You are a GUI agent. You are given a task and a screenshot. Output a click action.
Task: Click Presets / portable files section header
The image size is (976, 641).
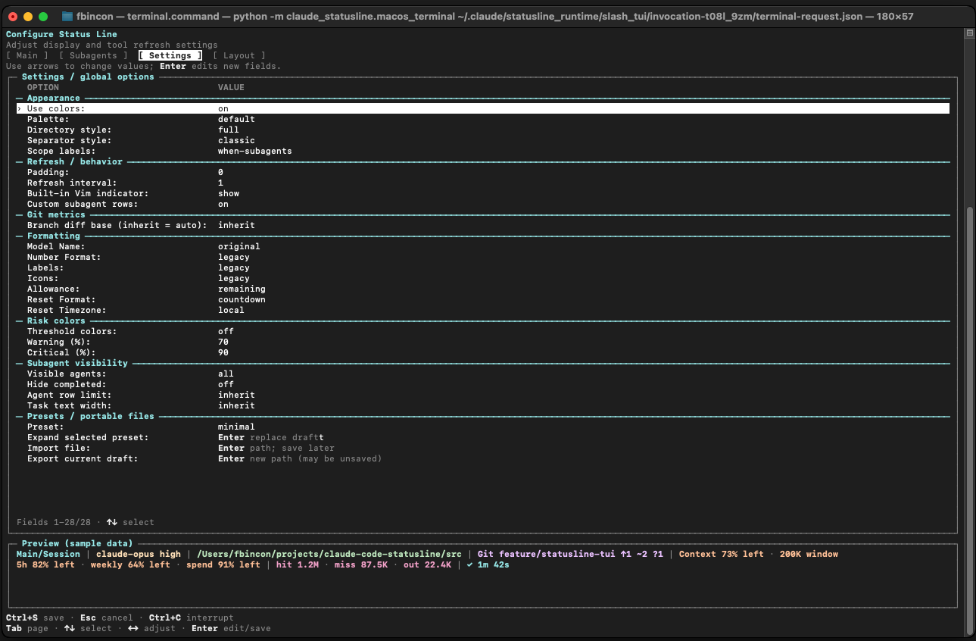pyautogui.click(x=90, y=416)
